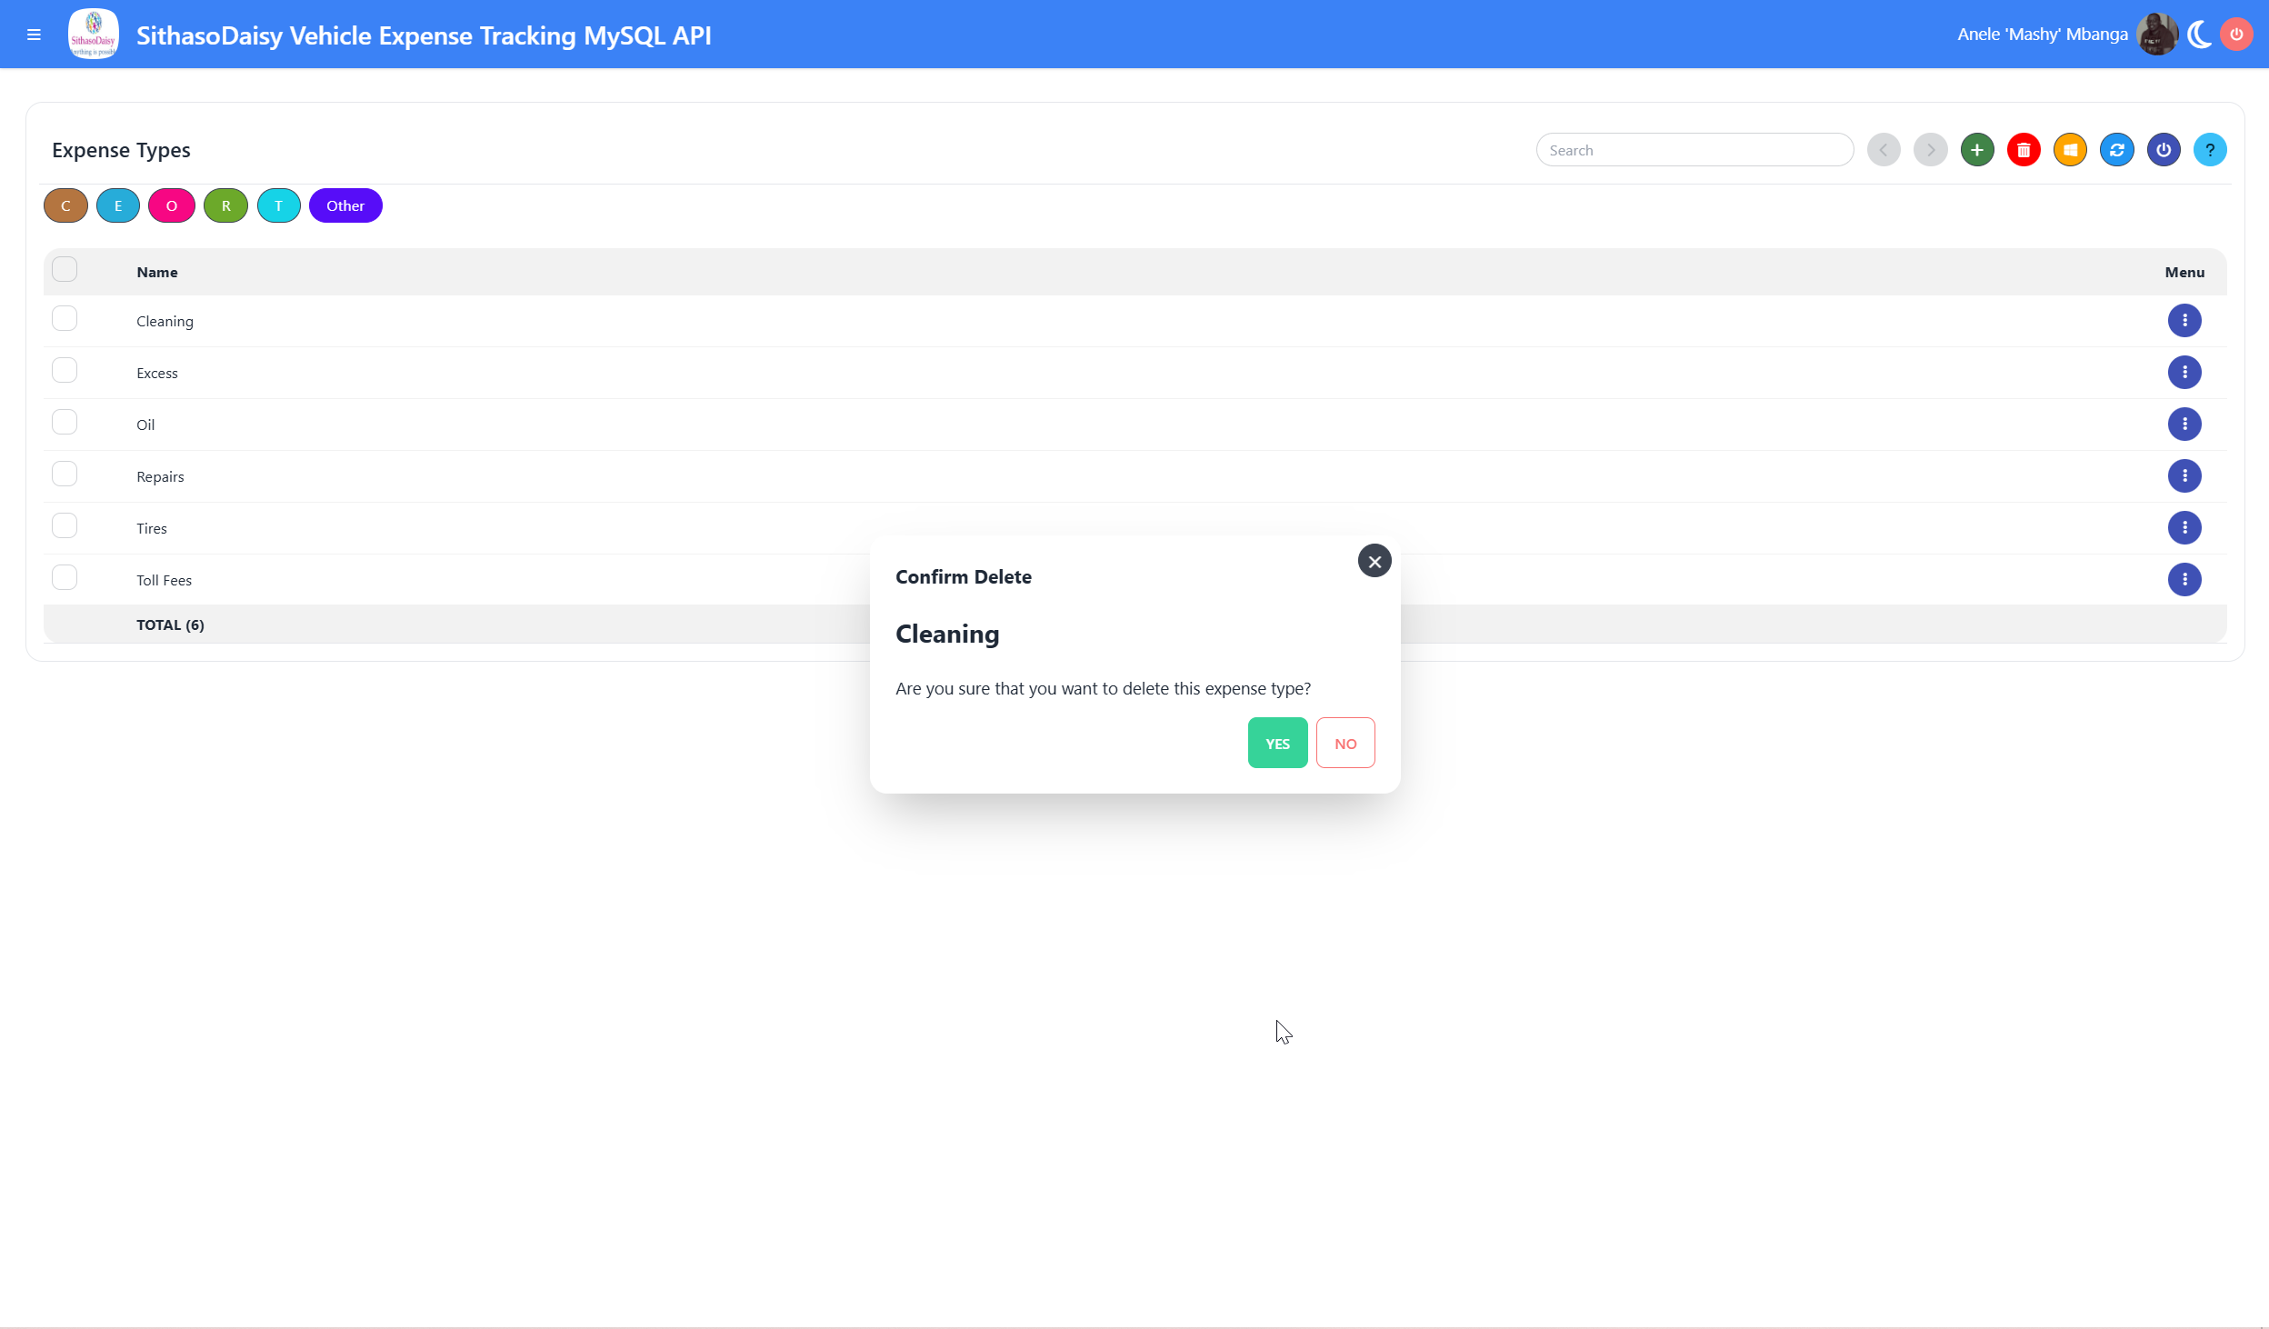Click the orange export icon in toolbar
The height and width of the screenshot is (1329, 2269).
click(x=2070, y=150)
